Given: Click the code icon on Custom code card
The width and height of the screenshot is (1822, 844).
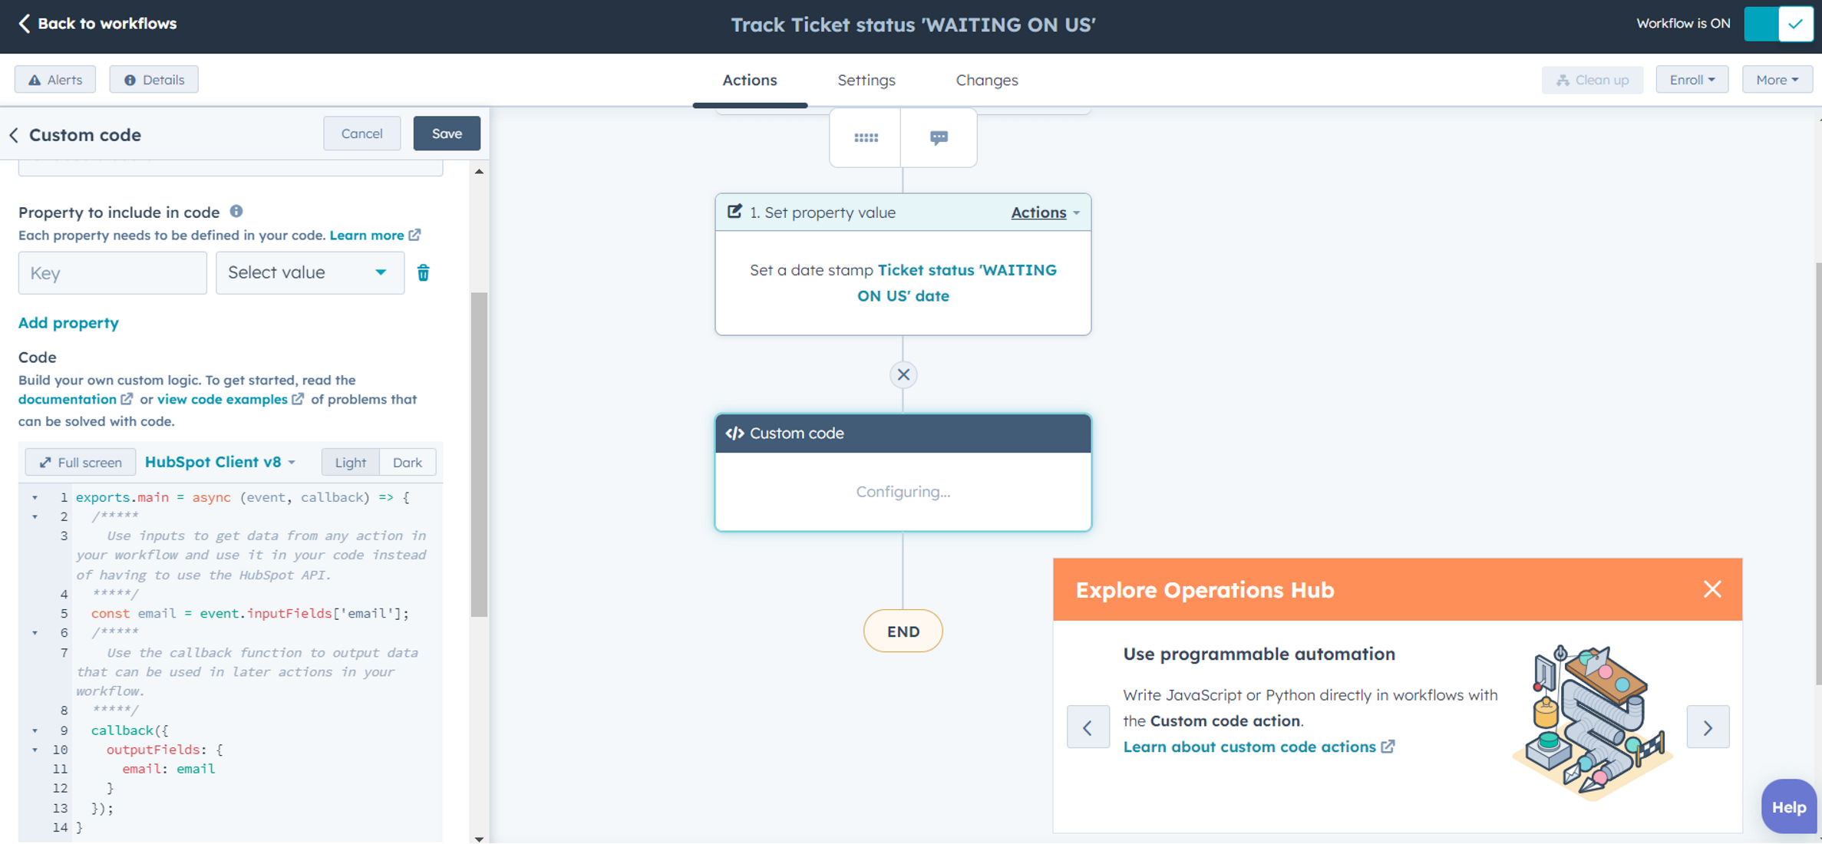Looking at the screenshot, I should coord(734,434).
